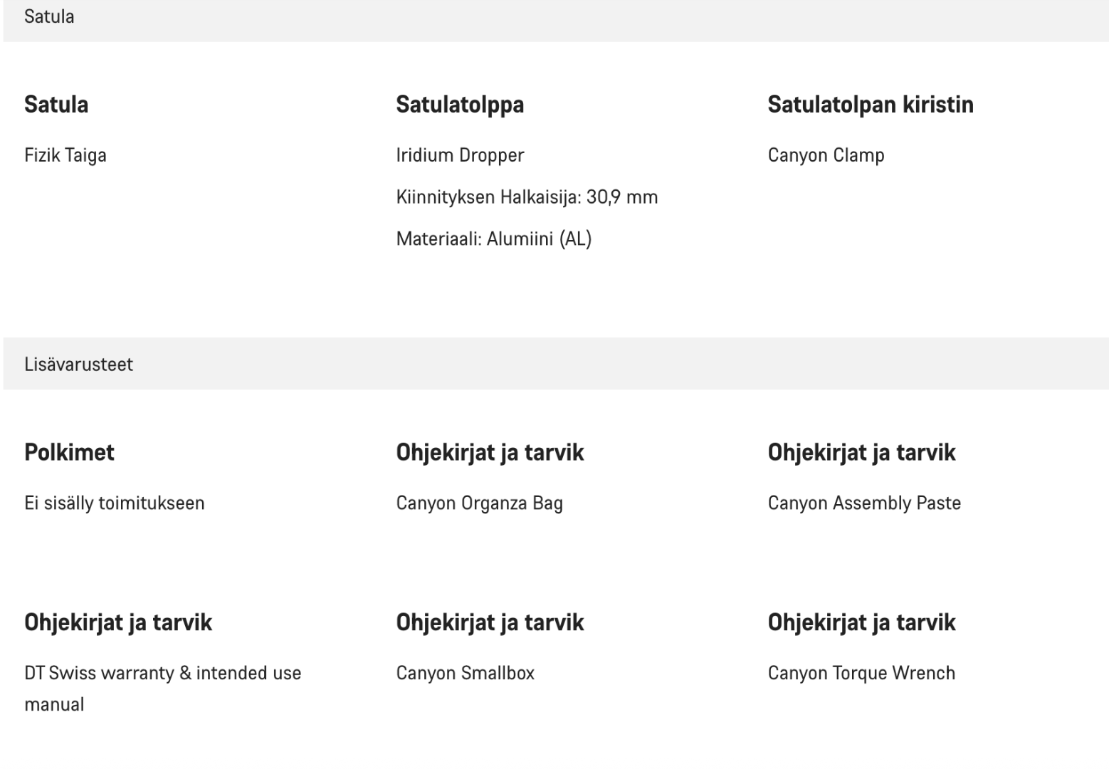Click the Satulatolppa heading
1109x769 pixels.
coord(460,105)
